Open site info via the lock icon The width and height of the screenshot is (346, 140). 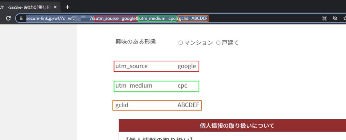(21, 18)
